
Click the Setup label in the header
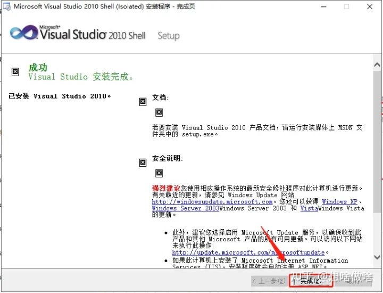coord(169,36)
